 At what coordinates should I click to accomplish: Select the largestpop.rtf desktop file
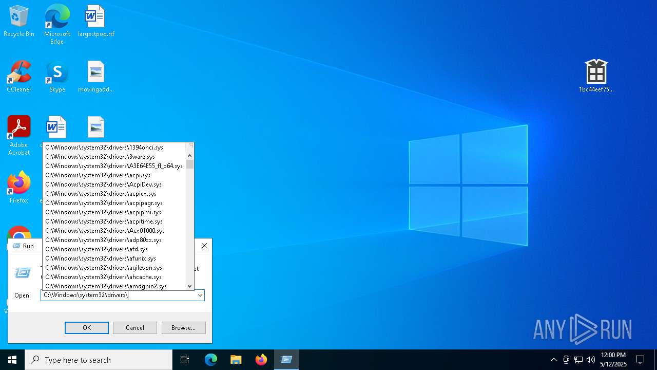96,22
